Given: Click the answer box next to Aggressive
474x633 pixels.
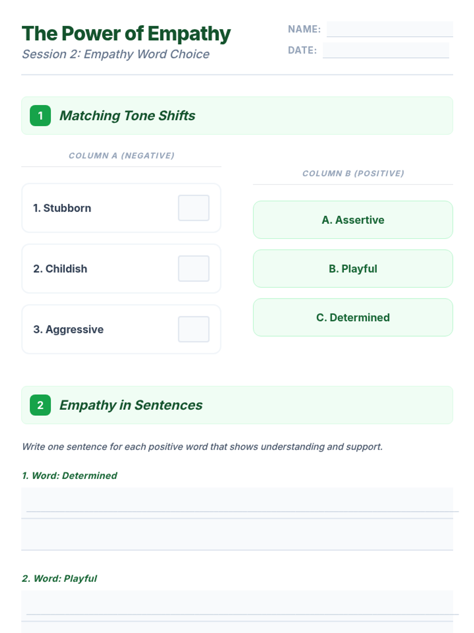Looking at the screenshot, I should (x=194, y=329).
